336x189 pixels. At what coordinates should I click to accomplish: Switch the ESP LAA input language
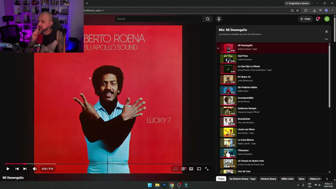[309, 185]
